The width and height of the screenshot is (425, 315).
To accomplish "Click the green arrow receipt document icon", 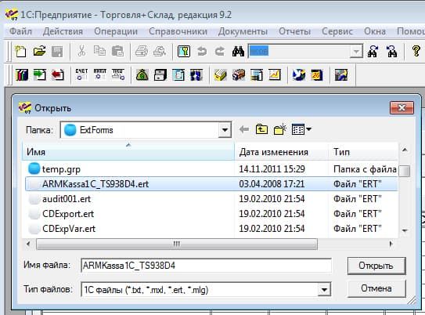I will click(40, 74).
